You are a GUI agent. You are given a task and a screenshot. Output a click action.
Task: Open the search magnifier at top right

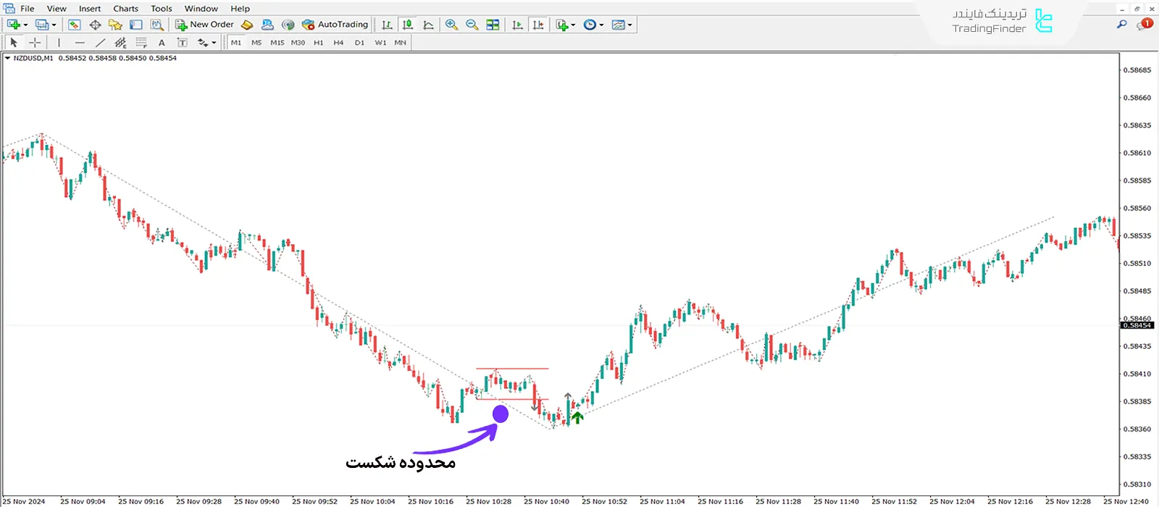tap(1122, 25)
